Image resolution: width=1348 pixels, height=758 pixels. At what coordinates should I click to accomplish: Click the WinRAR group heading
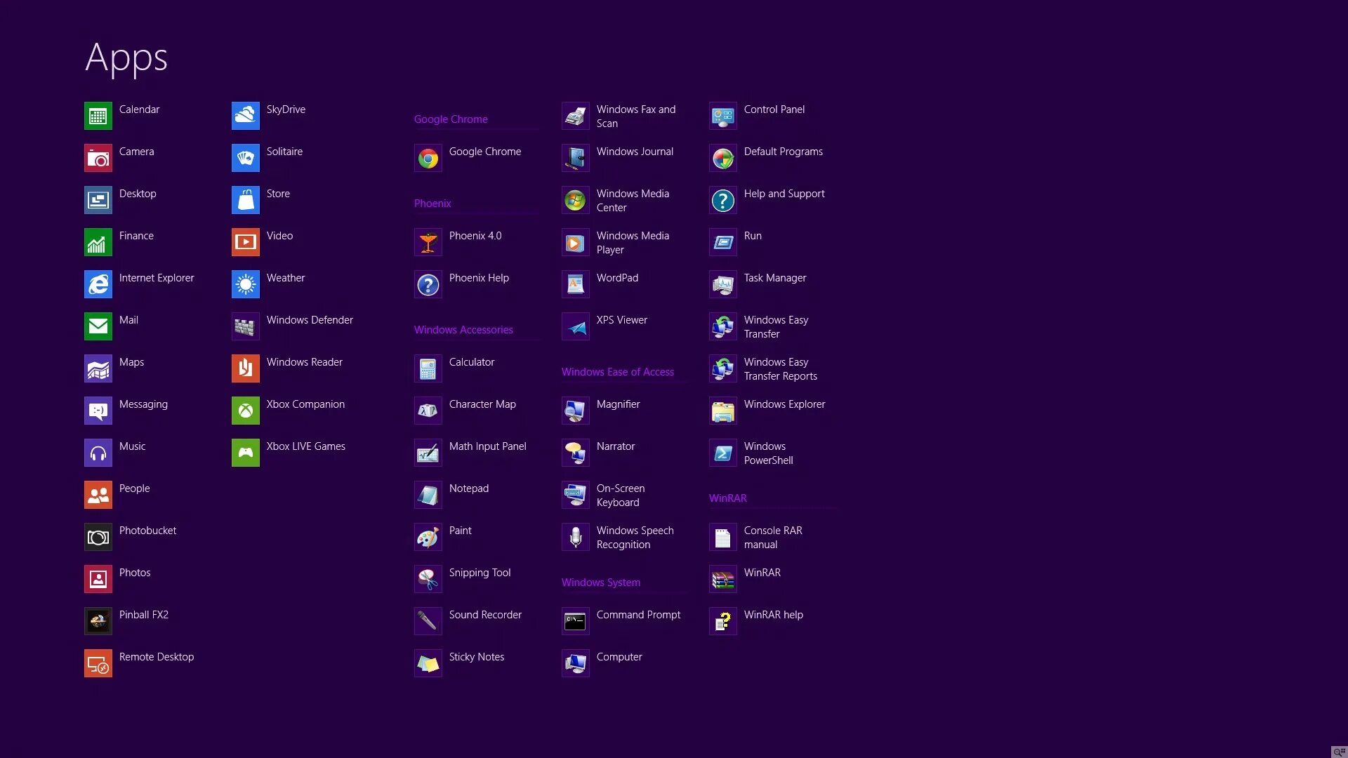coord(727,498)
